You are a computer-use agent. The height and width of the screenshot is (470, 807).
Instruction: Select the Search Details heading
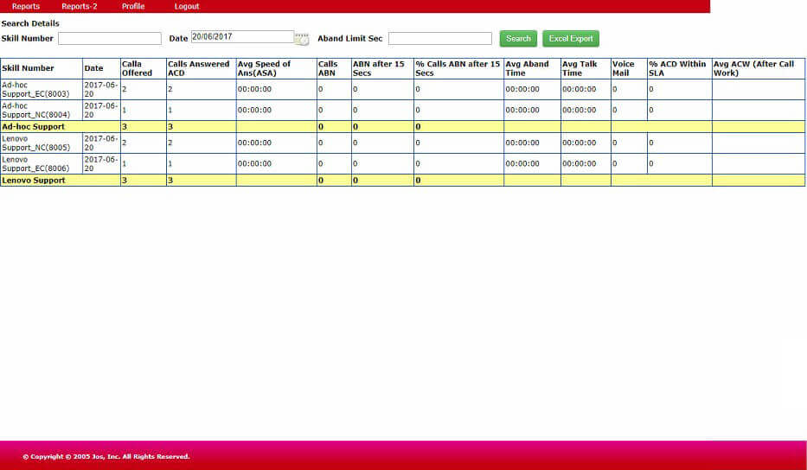(30, 23)
